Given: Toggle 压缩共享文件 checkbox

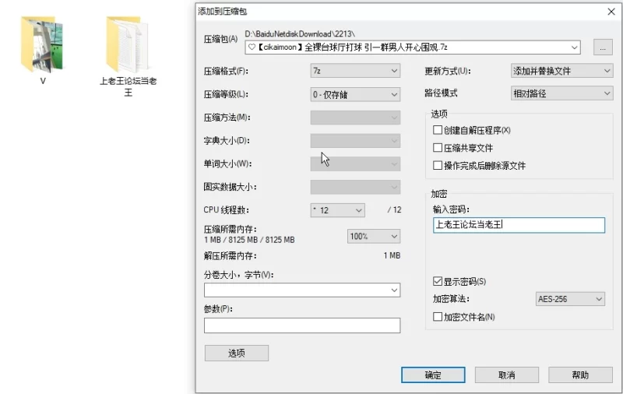Looking at the screenshot, I should 437,148.
